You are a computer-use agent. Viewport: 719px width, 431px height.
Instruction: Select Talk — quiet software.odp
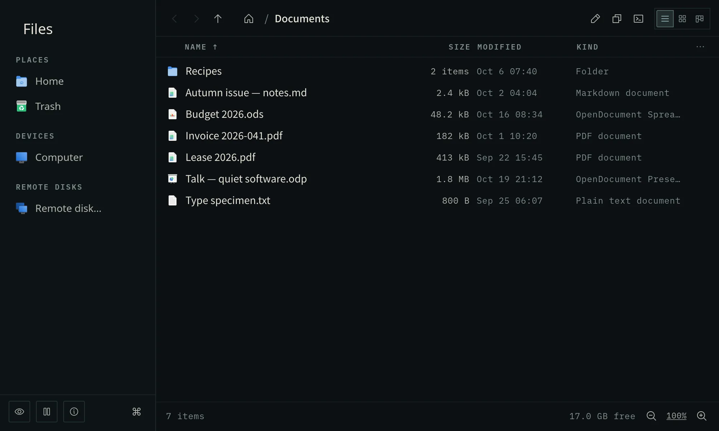click(246, 179)
